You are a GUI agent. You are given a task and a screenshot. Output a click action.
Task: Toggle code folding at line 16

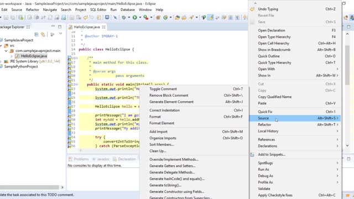pos(76,58)
